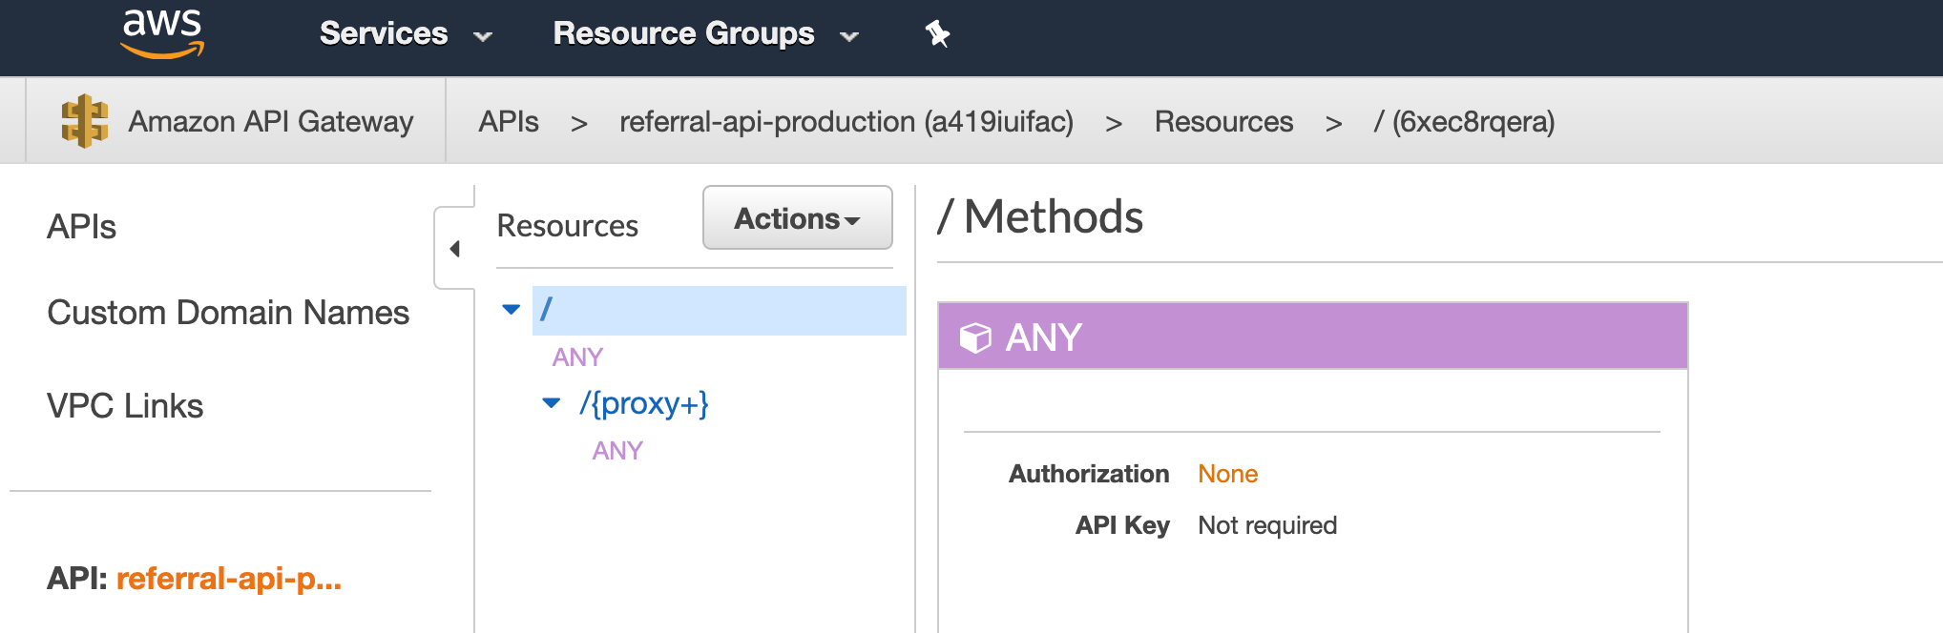1943x633 pixels.
Task: Click the cube icon in ANY method header
Action: [975, 337]
